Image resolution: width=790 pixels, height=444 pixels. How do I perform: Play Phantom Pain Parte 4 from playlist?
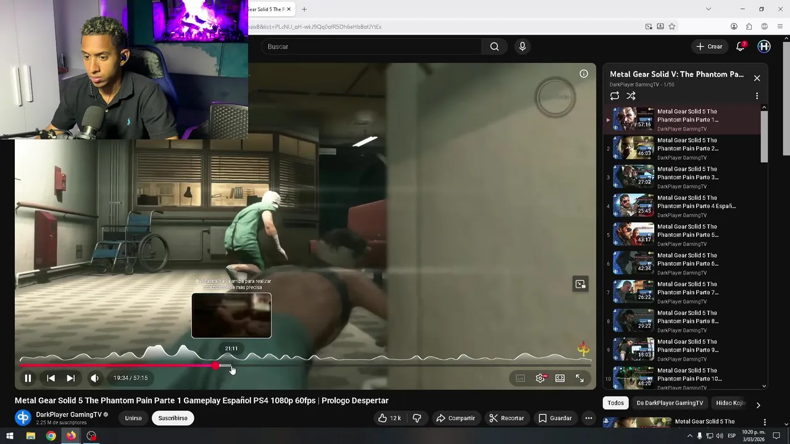point(682,206)
